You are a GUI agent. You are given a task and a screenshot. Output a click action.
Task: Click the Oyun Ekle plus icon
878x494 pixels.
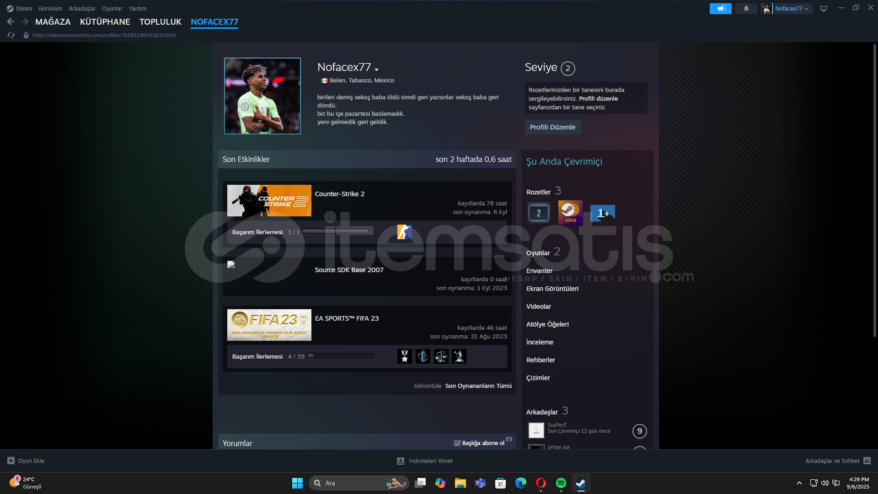[11, 461]
